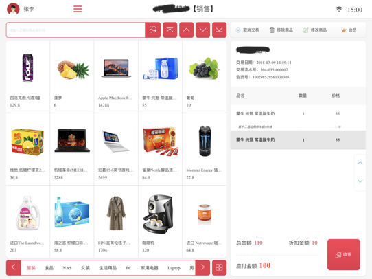Switch to NAS category tab
The height and width of the screenshot is (279, 372).
[67, 268]
